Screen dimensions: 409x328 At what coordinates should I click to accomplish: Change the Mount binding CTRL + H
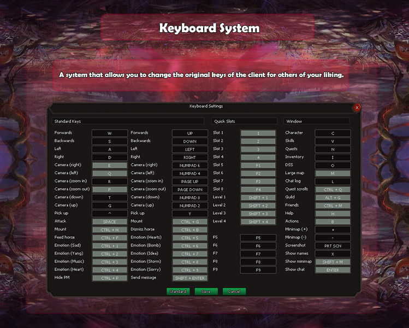point(110,230)
